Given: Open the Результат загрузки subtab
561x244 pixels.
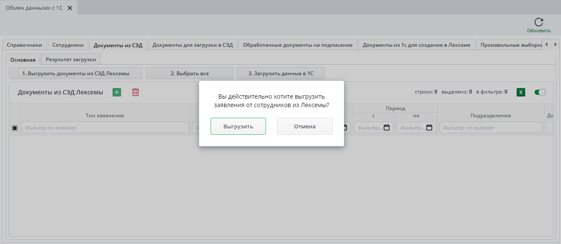Looking at the screenshot, I should (71, 60).
